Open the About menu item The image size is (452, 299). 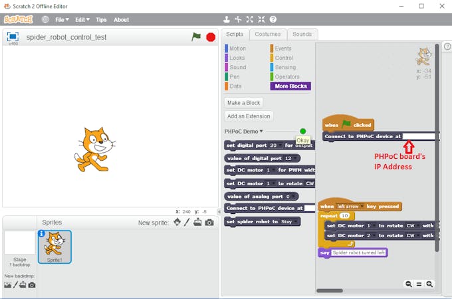[x=121, y=19]
